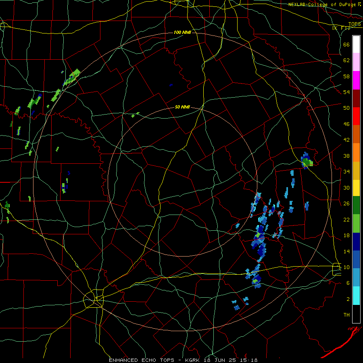This screenshot has width=363, height=363.
Task: Click the 66 value on the legend
Action: [x=346, y=44]
